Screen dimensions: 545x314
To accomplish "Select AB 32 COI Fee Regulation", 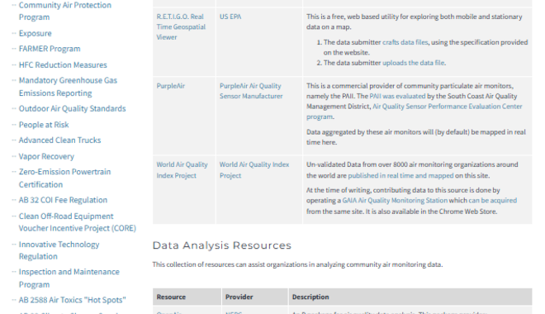I will pos(63,200).
